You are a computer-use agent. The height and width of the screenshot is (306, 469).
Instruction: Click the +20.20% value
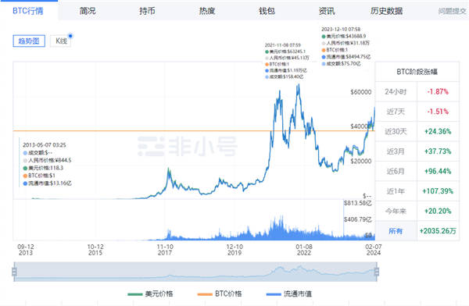pos(438,212)
